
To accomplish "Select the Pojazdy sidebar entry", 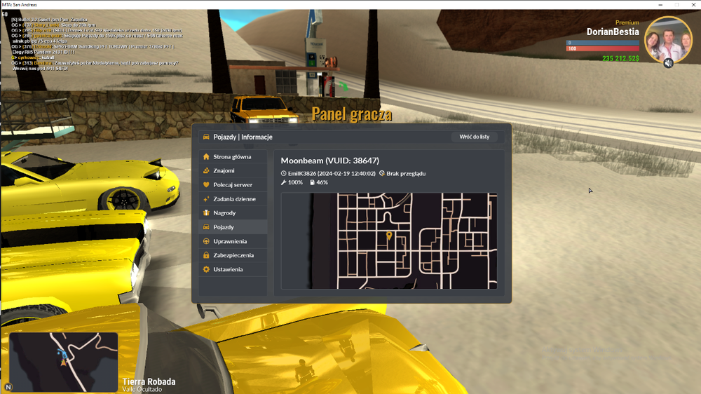I will tap(233, 226).
